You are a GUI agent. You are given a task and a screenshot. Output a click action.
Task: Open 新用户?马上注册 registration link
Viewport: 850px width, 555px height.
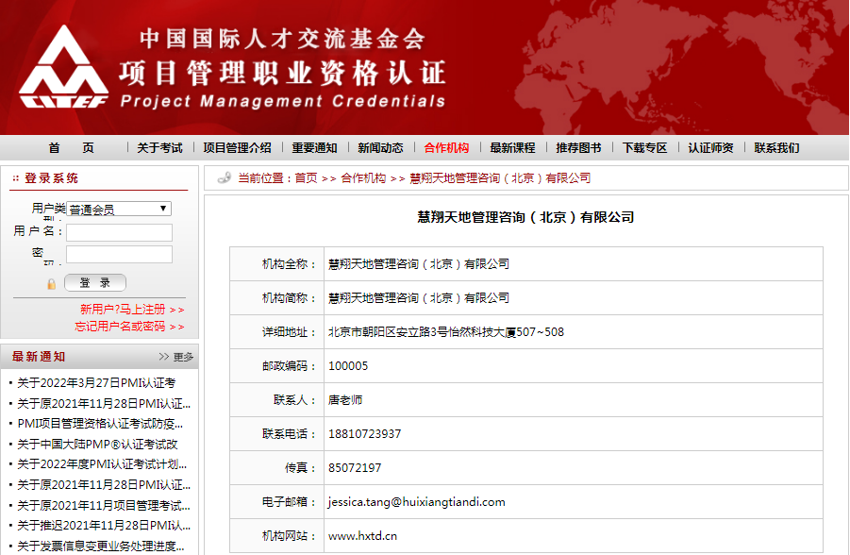[x=131, y=309]
